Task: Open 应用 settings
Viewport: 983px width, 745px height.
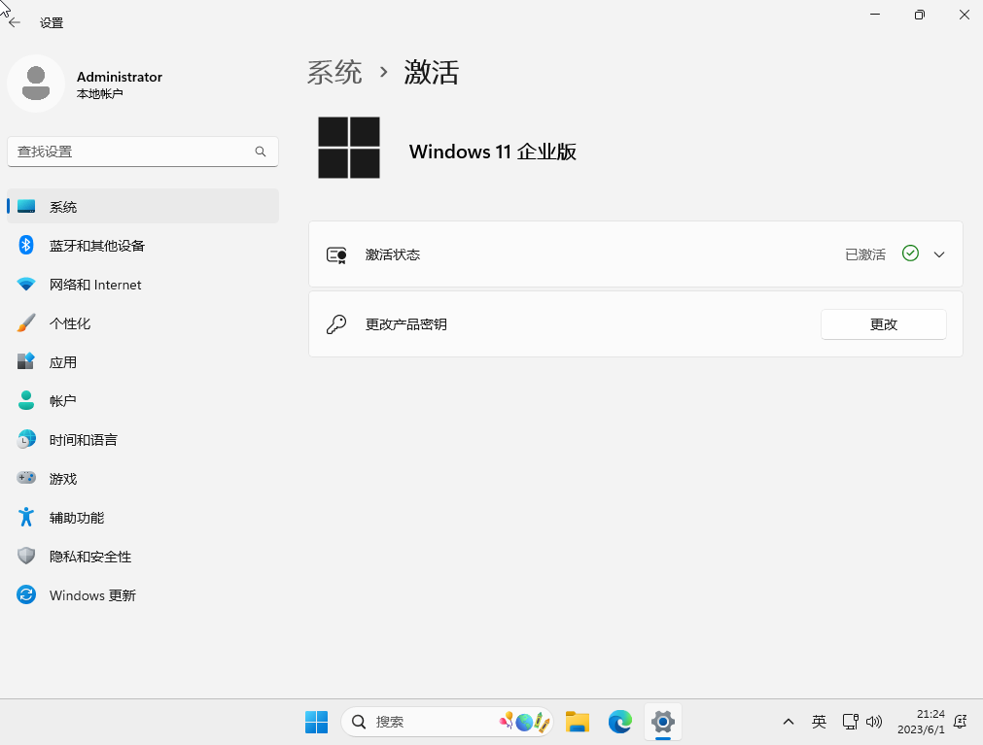Action: point(142,362)
